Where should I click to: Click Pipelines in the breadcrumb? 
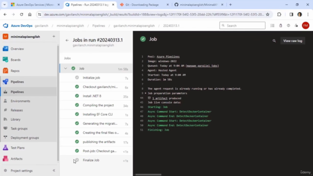[99, 26]
